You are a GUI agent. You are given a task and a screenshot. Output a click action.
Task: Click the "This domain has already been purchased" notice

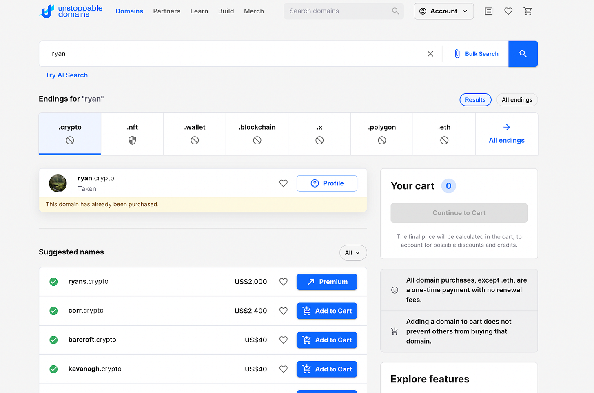(x=203, y=204)
